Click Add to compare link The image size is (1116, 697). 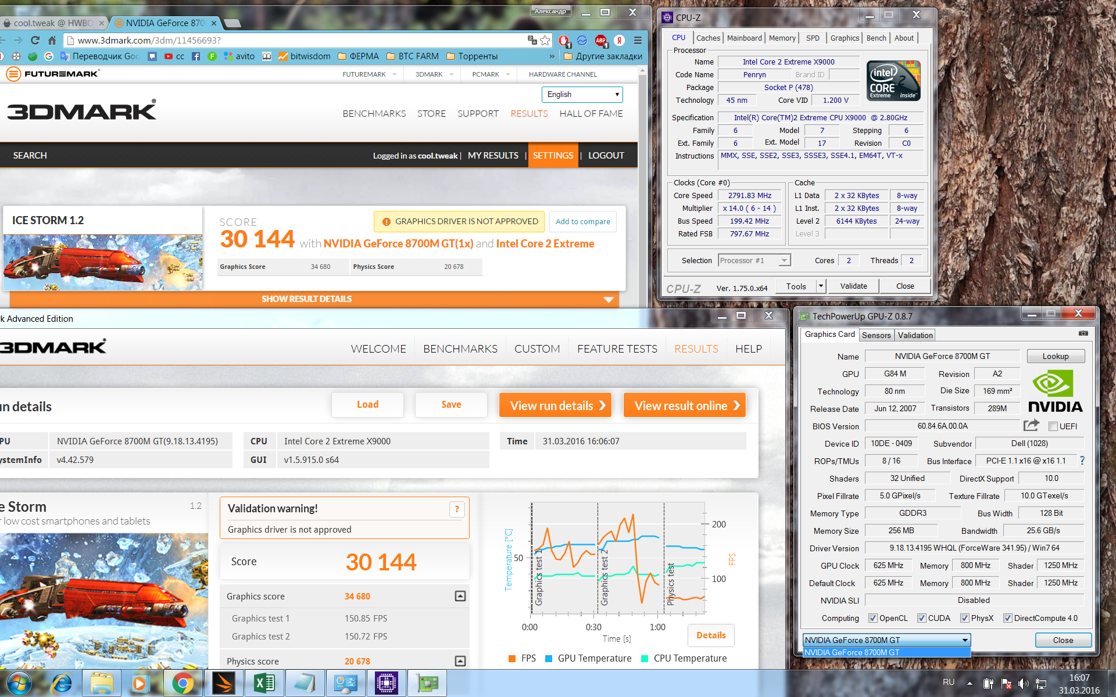[582, 221]
